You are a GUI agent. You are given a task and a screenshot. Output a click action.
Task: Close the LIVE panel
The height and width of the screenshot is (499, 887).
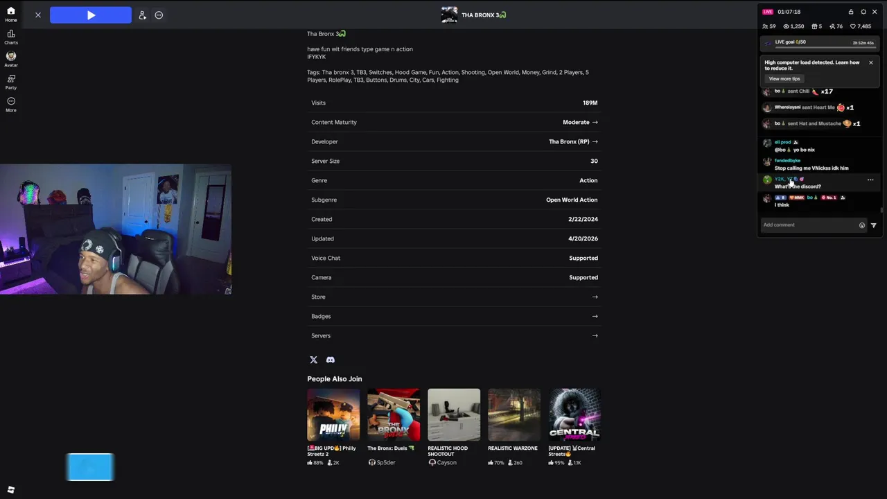[875, 12]
